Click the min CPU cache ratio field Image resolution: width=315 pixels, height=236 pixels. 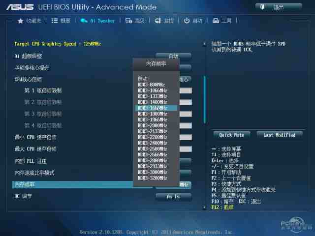click(x=186, y=137)
